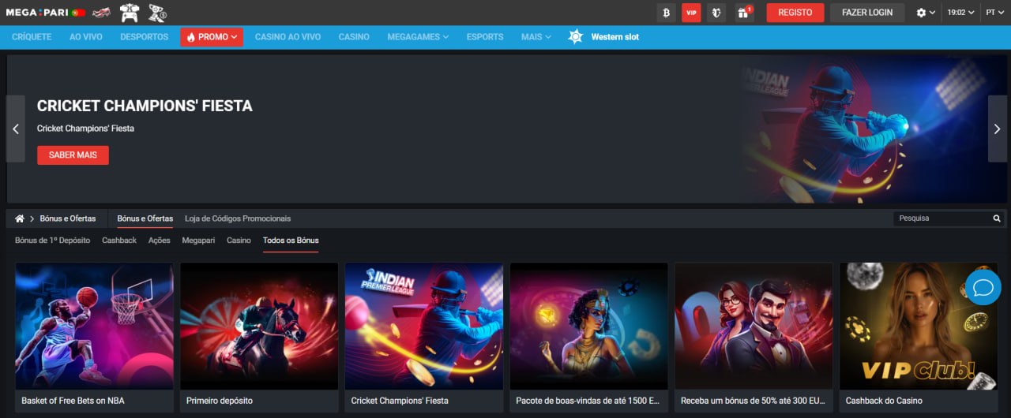The height and width of the screenshot is (418, 1011).
Task: Go to the previous banner slide
Action: tap(16, 129)
